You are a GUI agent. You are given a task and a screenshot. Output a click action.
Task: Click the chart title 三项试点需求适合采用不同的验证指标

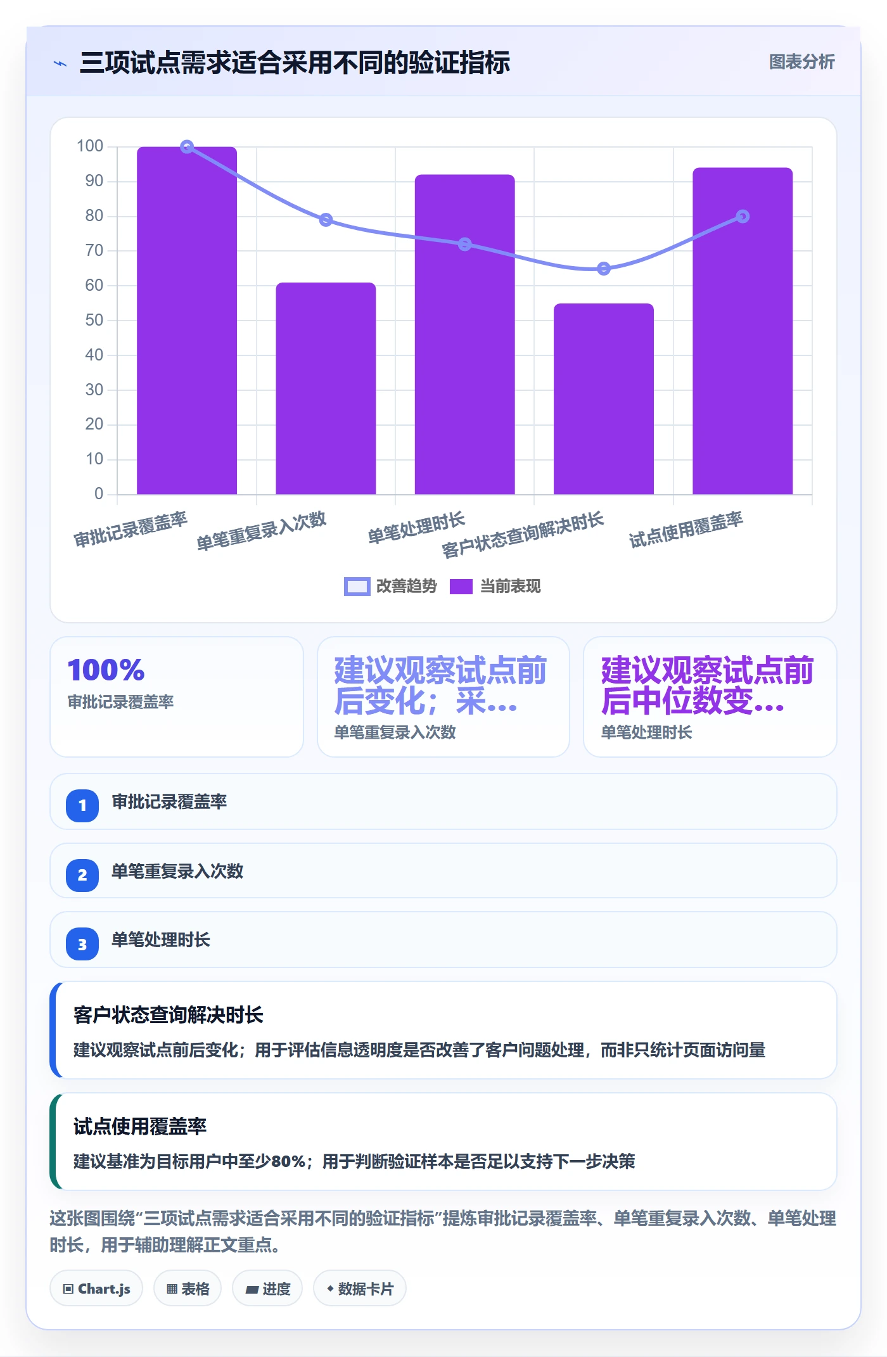pos(295,63)
